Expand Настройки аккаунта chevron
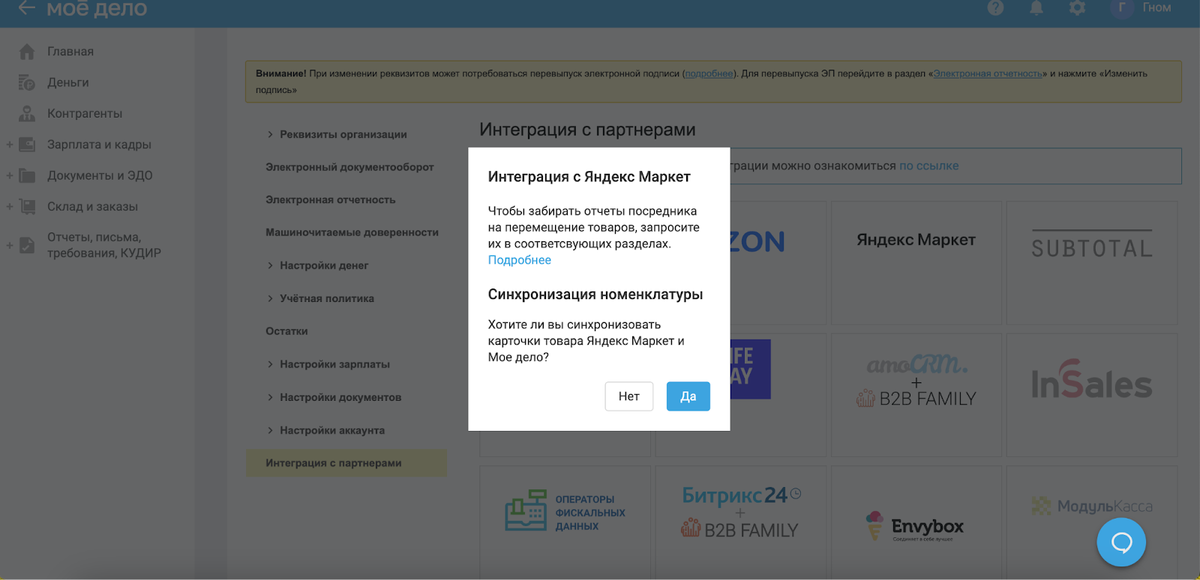The height and width of the screenshot is (580, 1200). [270, 430]
